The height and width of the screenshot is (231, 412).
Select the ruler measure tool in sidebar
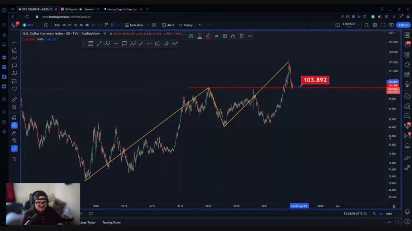pyautogui.click(x=14, y=99)
